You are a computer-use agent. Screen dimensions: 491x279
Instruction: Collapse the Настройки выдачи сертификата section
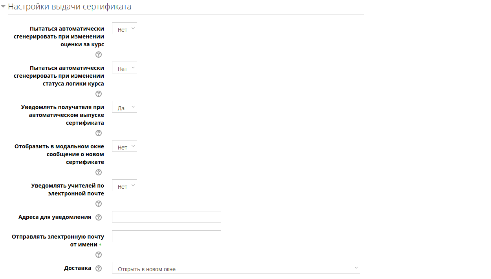point(3,7)
